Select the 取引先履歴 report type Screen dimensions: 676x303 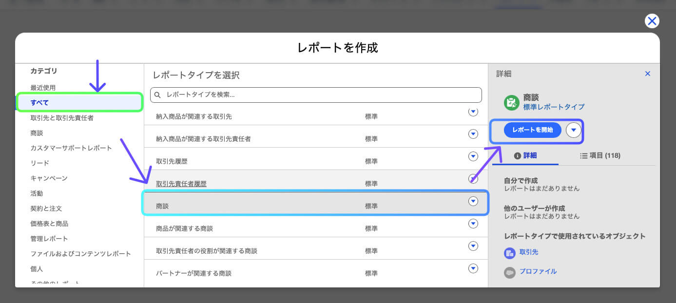tap(172, 161)
